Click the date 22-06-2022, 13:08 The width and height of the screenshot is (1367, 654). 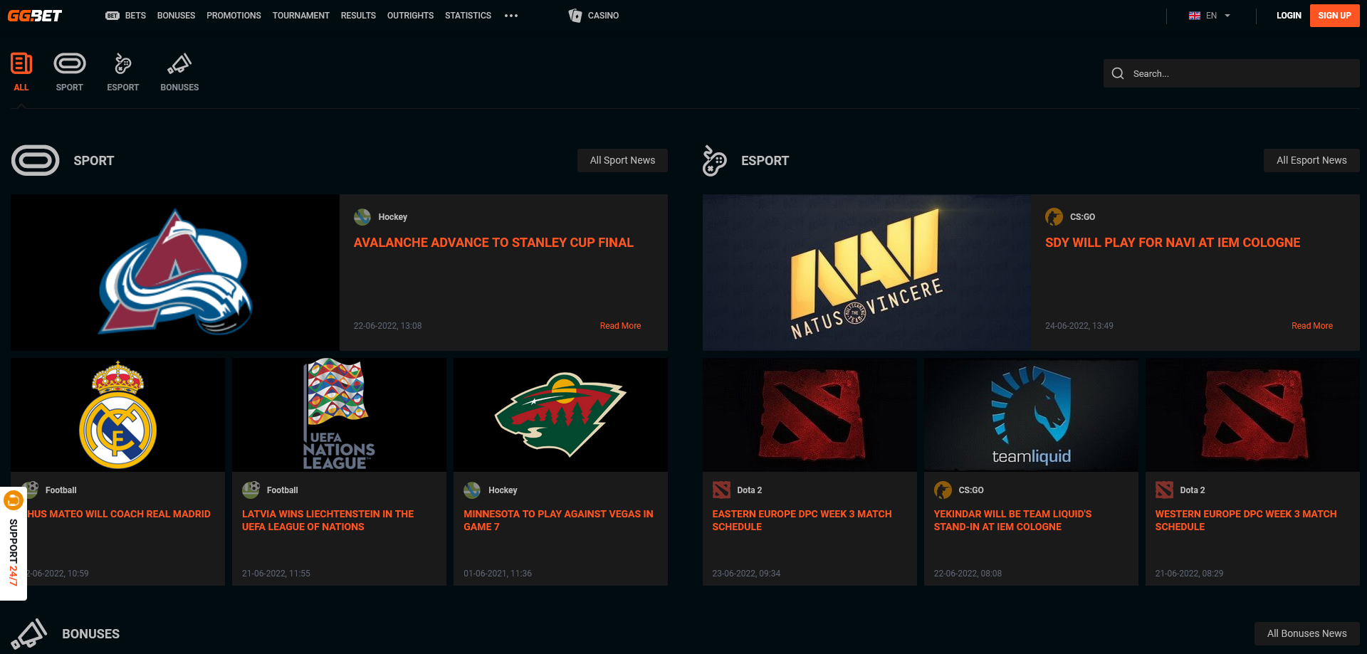[x=387, y=326]
